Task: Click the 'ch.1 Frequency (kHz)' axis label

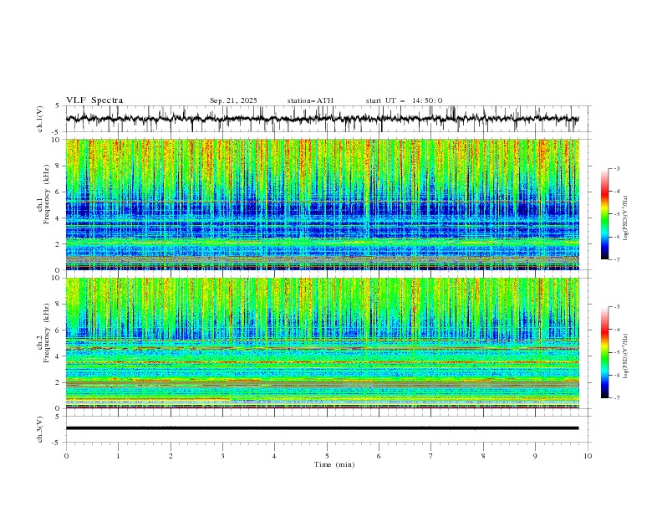Action: click(43, 193)
